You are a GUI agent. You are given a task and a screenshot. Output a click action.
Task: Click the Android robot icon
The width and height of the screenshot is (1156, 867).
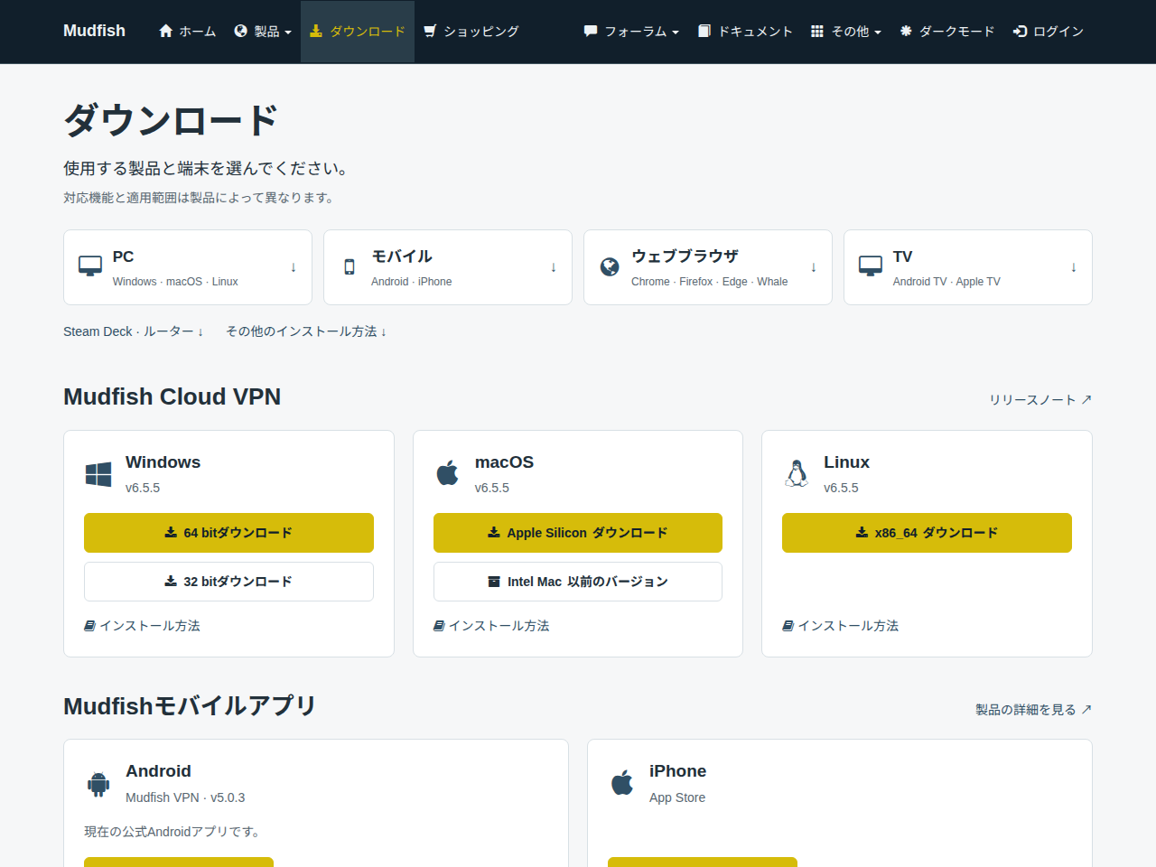[98, 783]
